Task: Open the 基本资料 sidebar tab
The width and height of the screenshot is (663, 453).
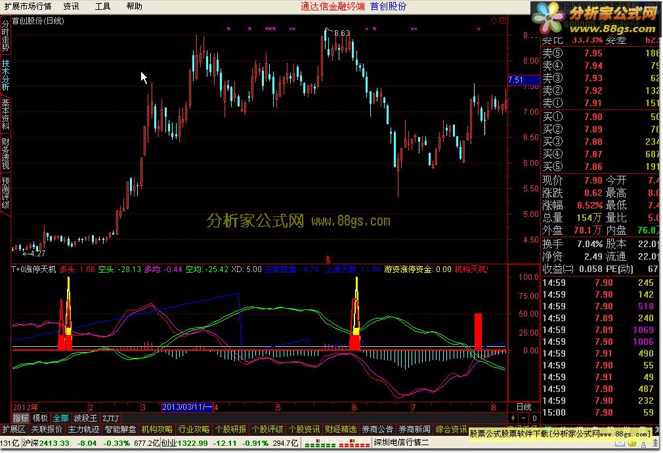Action: pos(5,114)
